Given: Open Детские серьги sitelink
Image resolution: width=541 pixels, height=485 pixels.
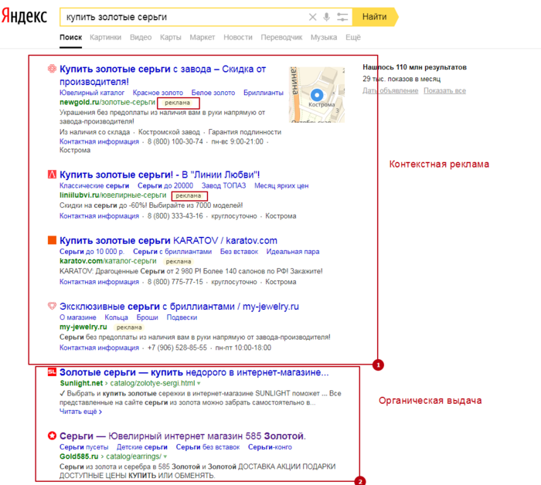Looking at the screenshot, I should coord(141,447).
